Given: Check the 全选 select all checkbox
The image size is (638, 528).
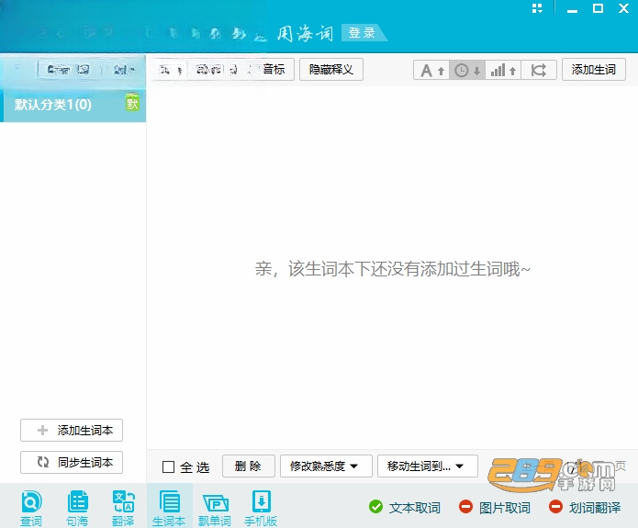Looking at the screenshot, I should point(168,466).
